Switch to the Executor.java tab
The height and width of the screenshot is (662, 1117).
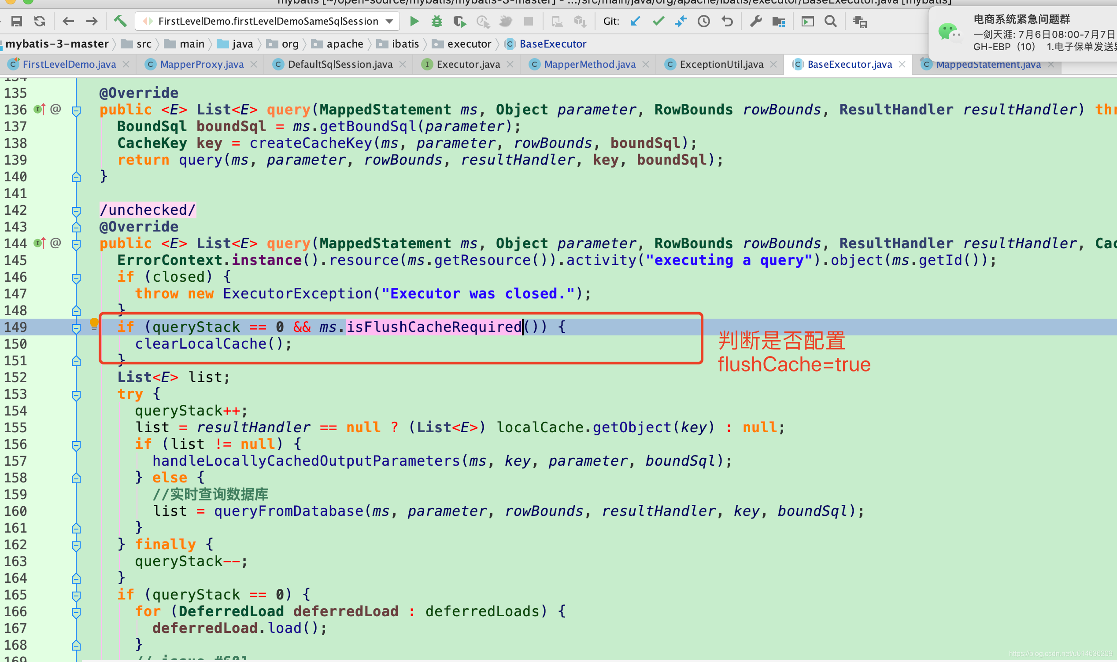pyautogui.click(x=468, y=64)
